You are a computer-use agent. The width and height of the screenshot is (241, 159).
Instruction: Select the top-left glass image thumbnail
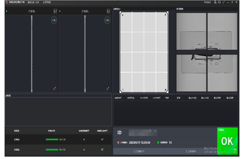coord(191,31)
